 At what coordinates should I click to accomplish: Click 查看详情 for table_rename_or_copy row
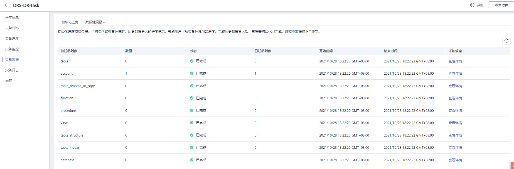click(455, 86)
